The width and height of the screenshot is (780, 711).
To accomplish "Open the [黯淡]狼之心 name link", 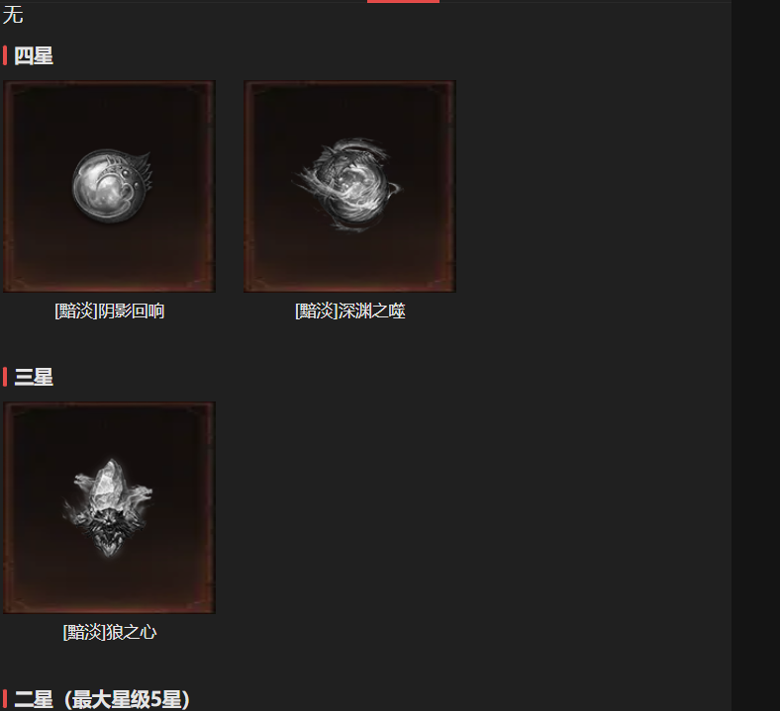I will [110, 633].
